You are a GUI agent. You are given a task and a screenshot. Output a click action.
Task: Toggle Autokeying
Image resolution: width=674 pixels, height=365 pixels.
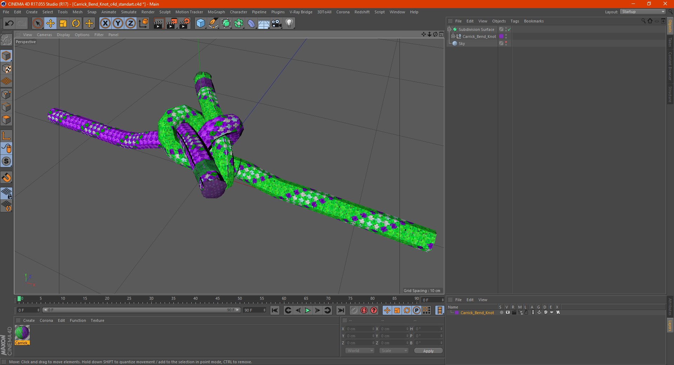pos(364,310)
